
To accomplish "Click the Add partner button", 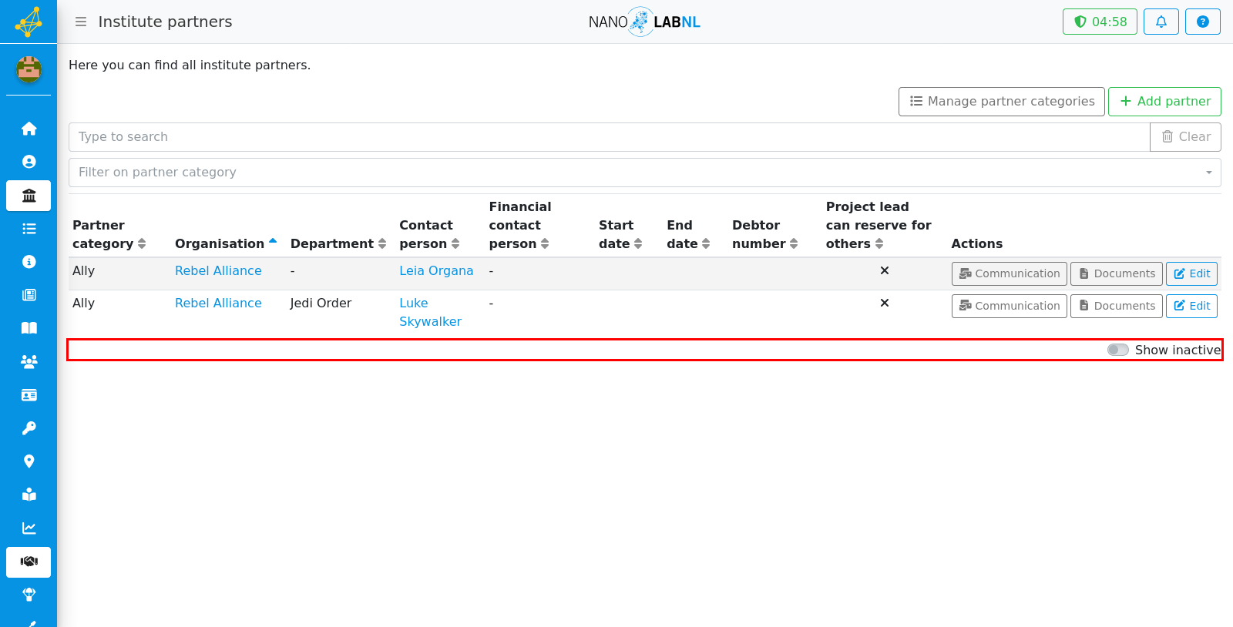I will point(1164,102).
